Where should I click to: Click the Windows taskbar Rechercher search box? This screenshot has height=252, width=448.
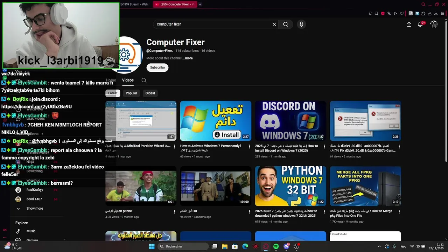point(183,246)
